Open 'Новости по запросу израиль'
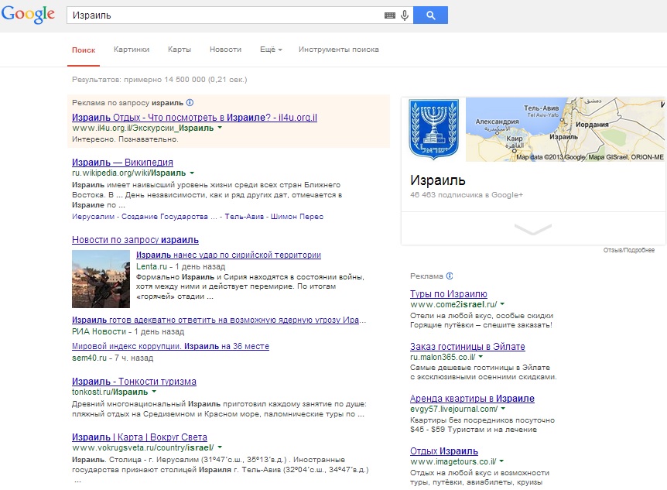 tap(135, 240)
